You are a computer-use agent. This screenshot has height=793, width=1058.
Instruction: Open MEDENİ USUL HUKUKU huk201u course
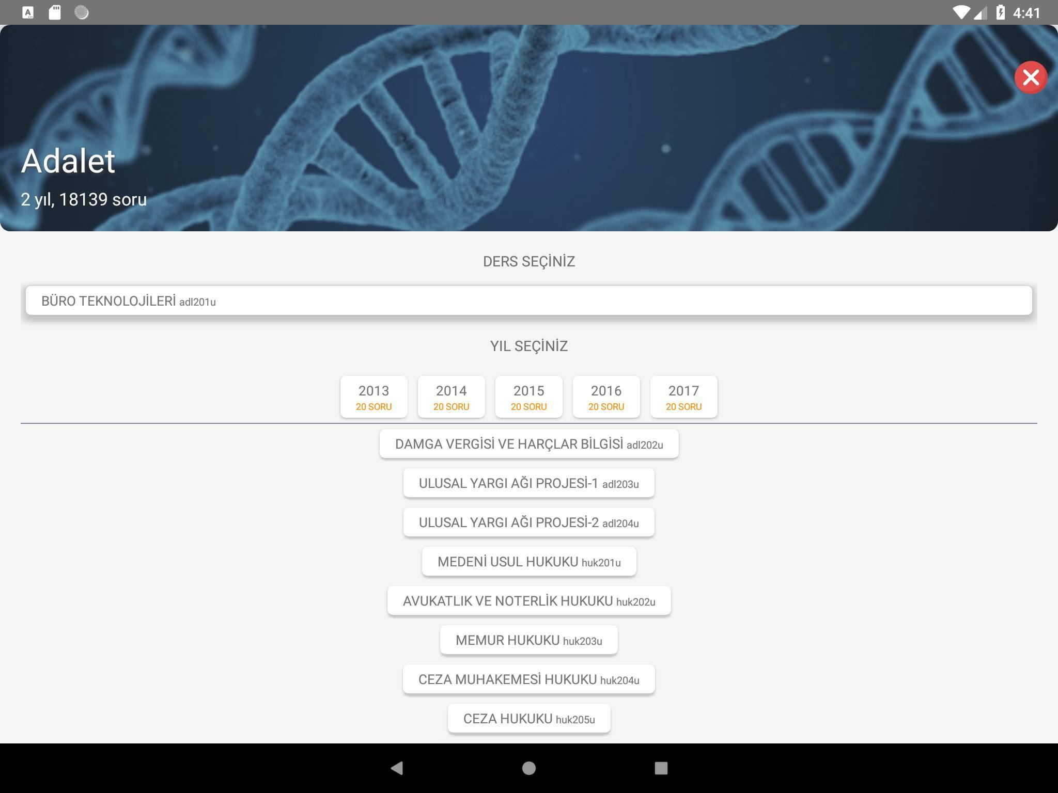529,562
